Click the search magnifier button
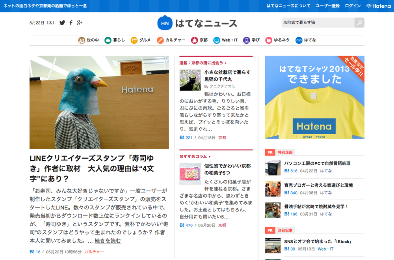The width and height of the screenshot is (394, 260). tap(359, 22)
